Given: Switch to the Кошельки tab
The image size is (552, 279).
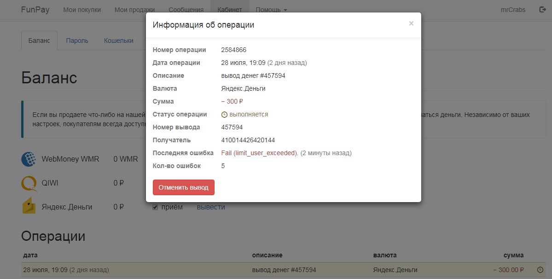Looking at the screenshot, I should (119, 41).
